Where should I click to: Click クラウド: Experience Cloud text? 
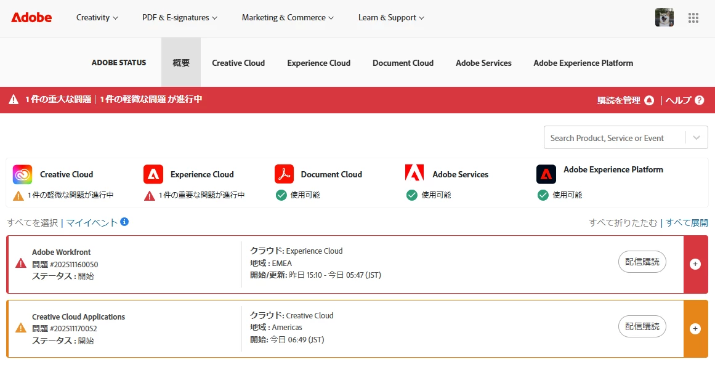296,251
